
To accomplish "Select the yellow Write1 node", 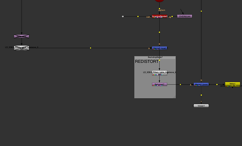I will pos(232,84).
